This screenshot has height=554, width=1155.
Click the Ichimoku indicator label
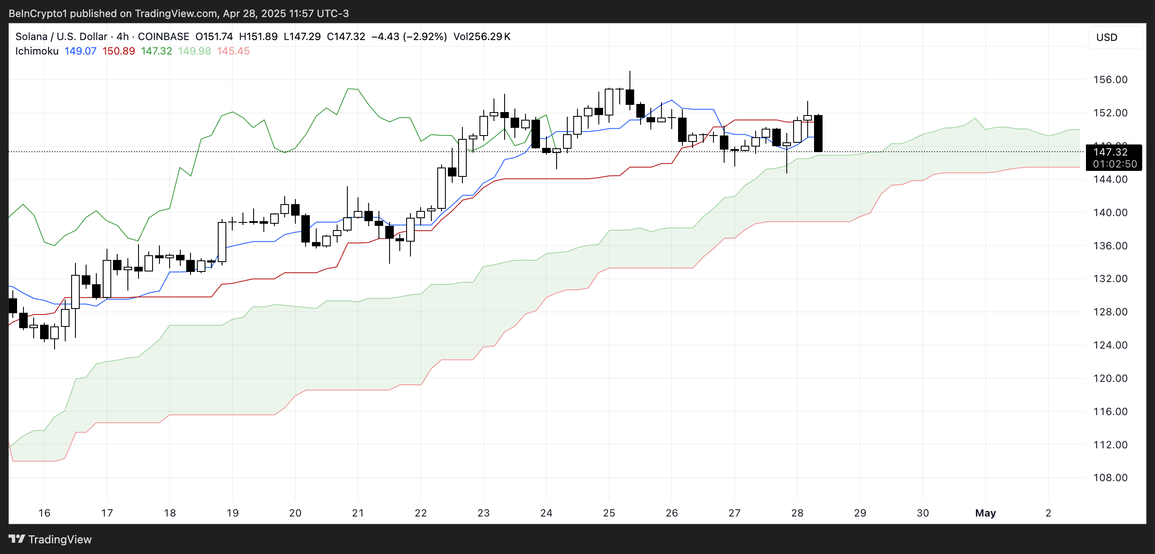(x=37, y=51)
